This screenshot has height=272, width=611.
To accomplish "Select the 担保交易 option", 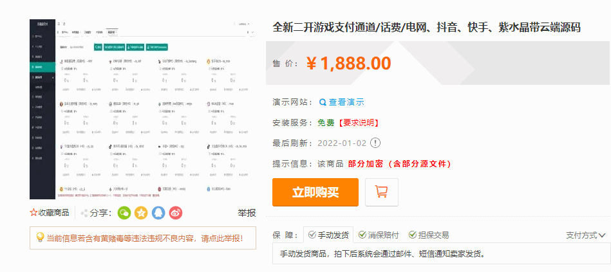I will coord(428,235).
